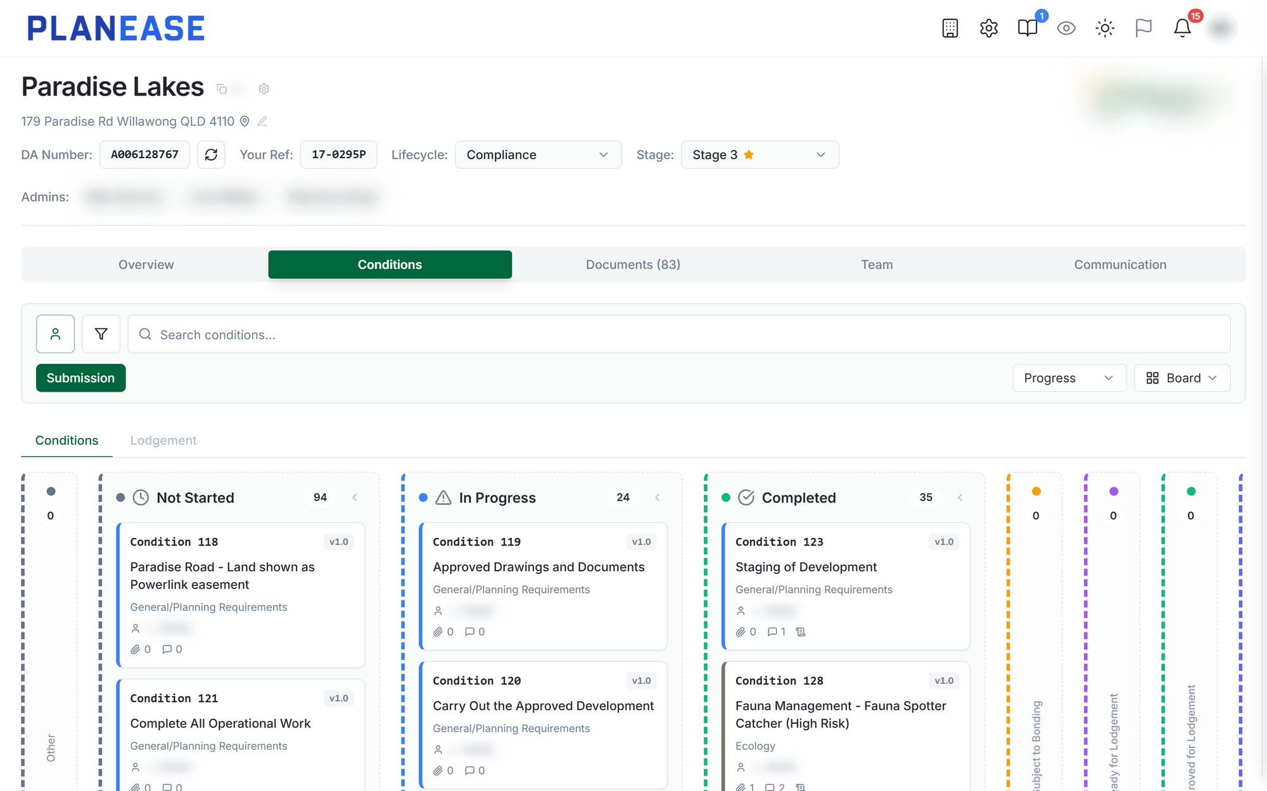Toggle light theme sun icon

point(1105,28)
